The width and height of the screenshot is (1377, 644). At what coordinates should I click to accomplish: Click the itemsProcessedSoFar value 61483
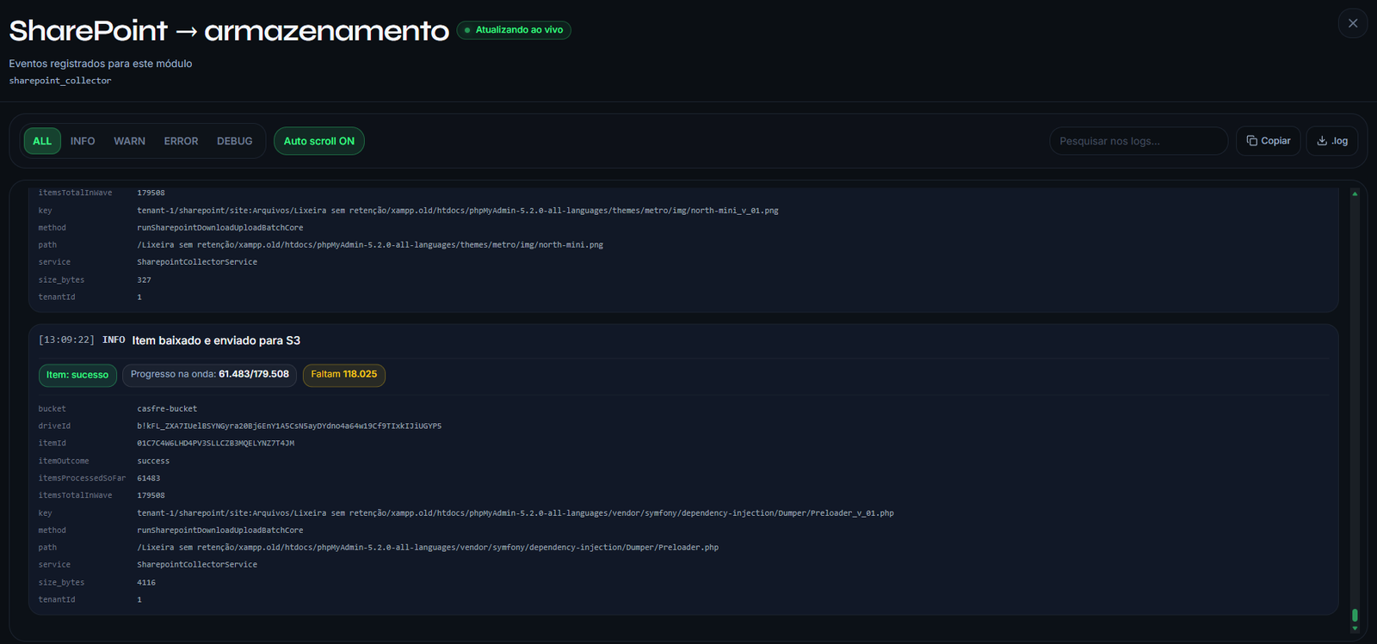tap(149, 478)
